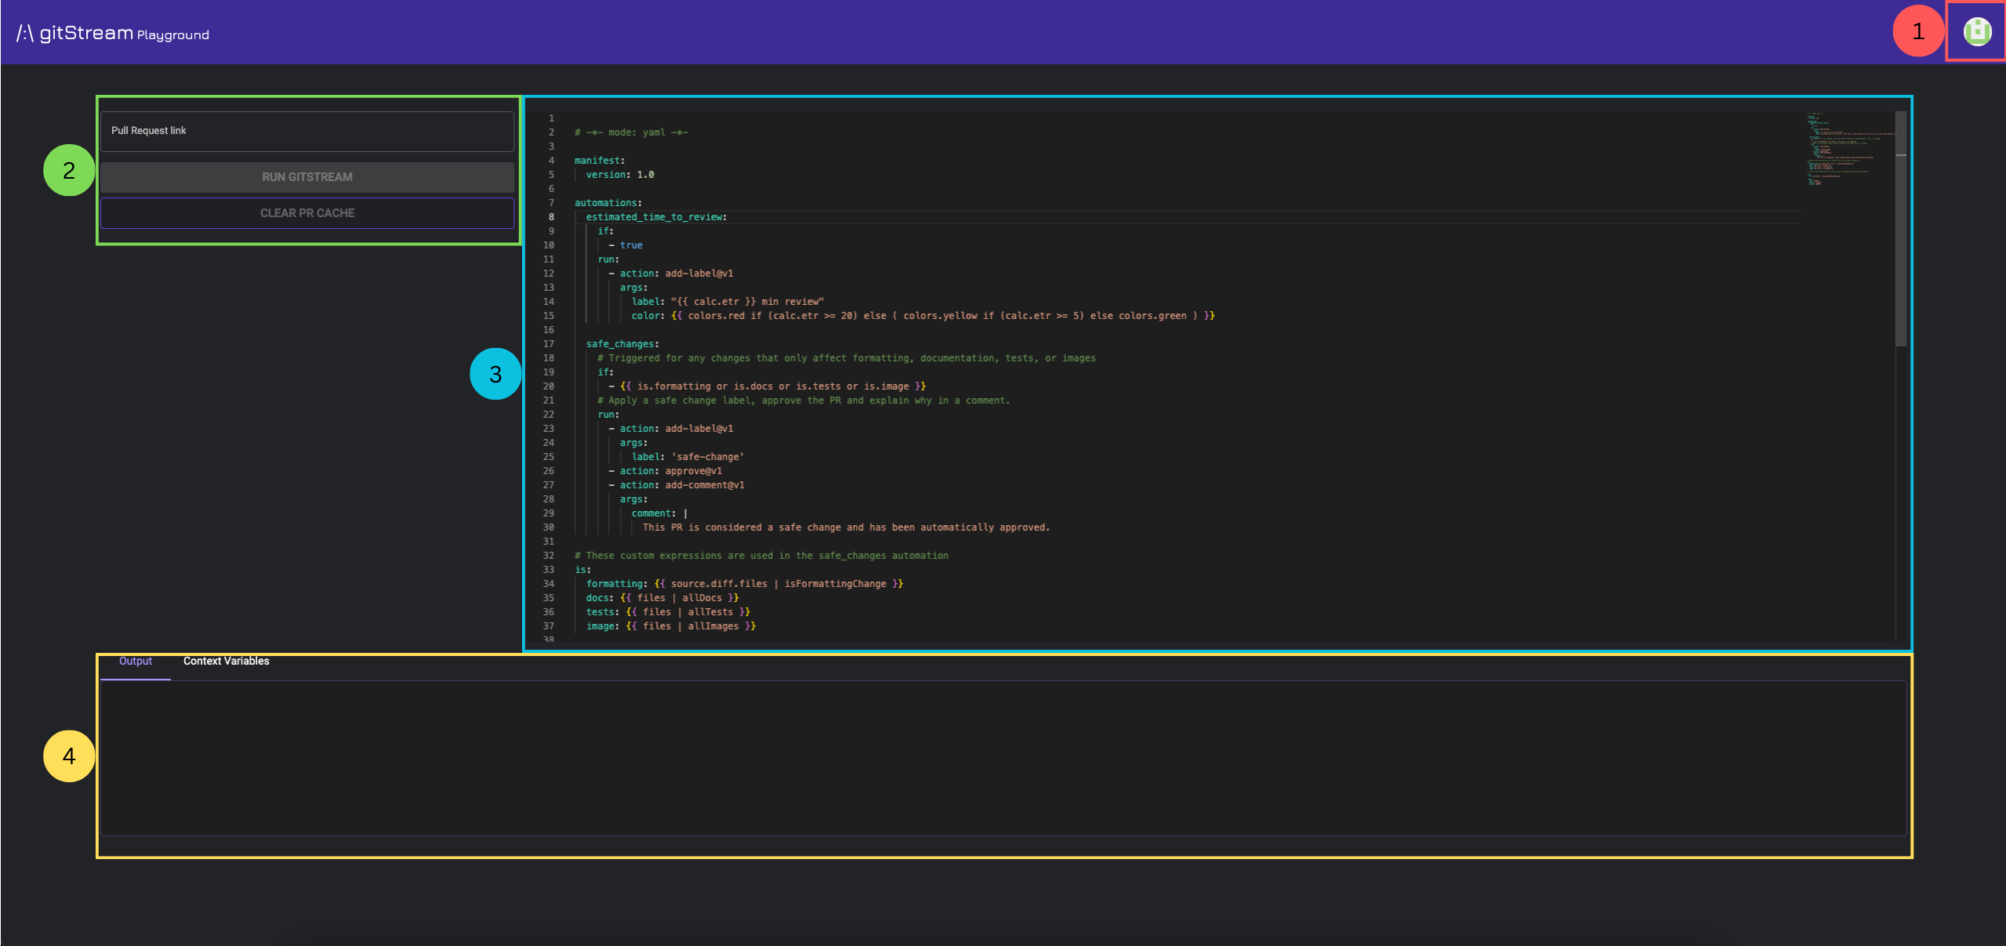
Task: Click the red circle numbered 1
Action: point(1917,31)
